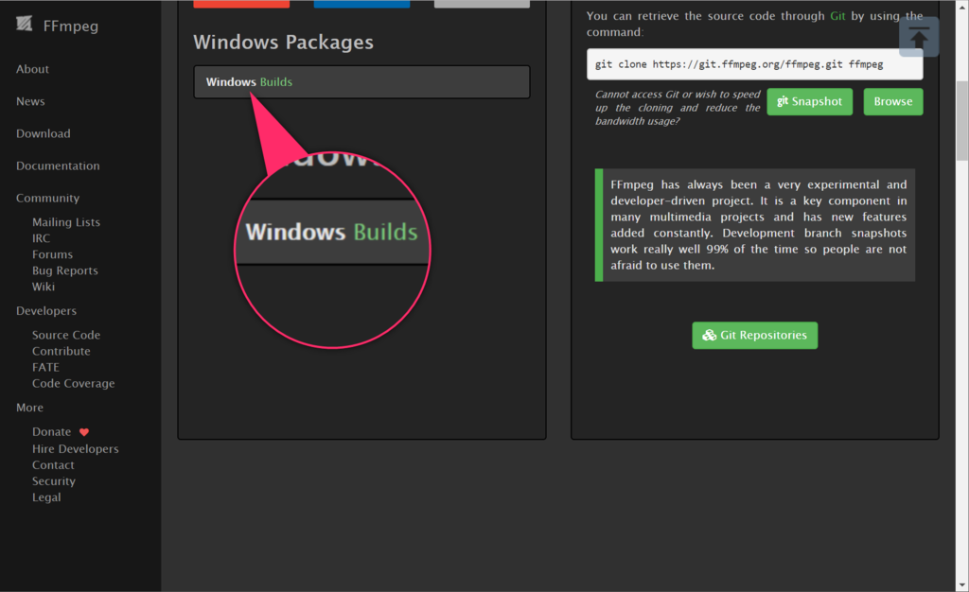The width and height of the screenshot is (969, 592).
Task: Click the git clone command field
Action: point(754,64)
